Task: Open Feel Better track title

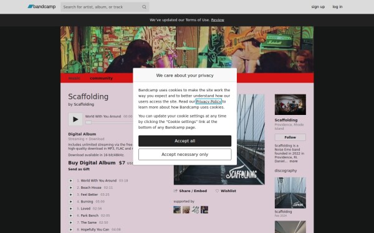Action: pos(89,194)
